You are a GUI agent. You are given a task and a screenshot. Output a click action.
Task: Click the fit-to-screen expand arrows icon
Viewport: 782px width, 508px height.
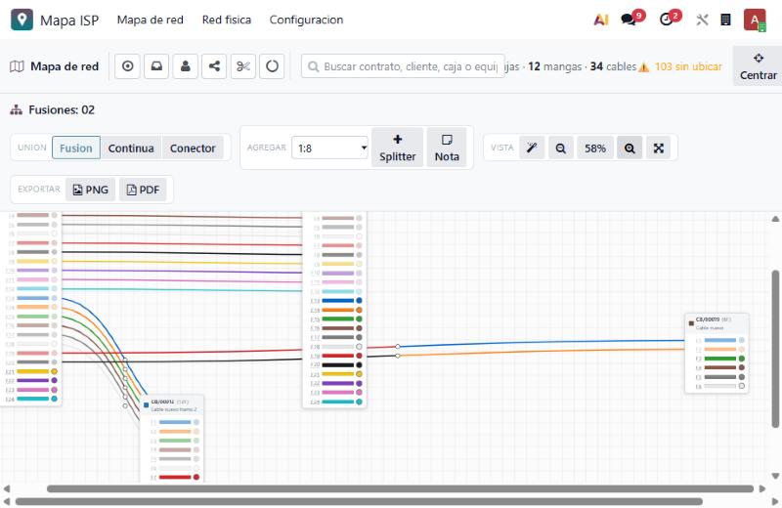(659, 148)
